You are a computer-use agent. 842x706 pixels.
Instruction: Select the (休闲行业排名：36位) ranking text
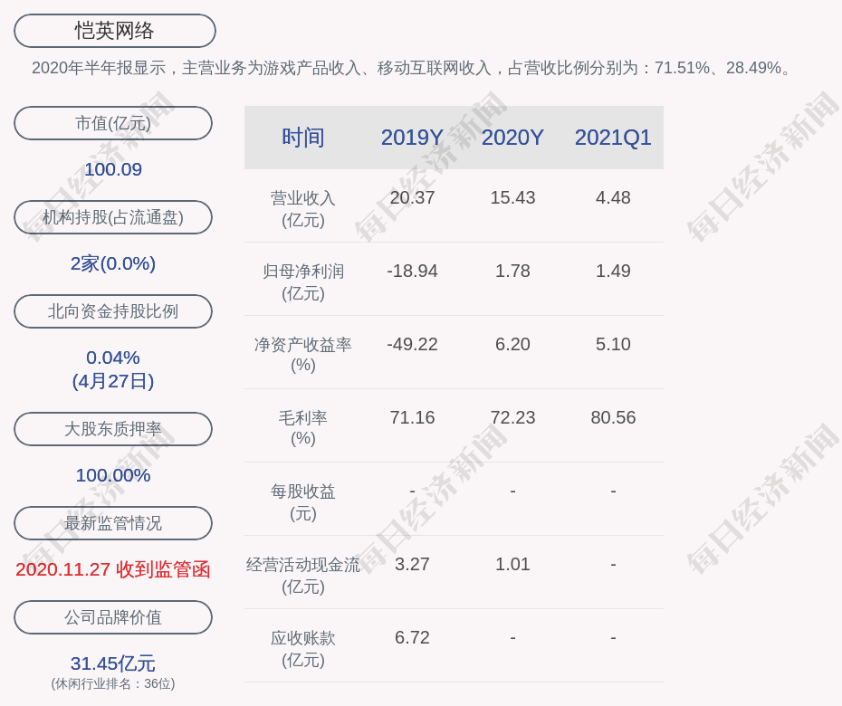pyautogui.click(x=113, y=684)
